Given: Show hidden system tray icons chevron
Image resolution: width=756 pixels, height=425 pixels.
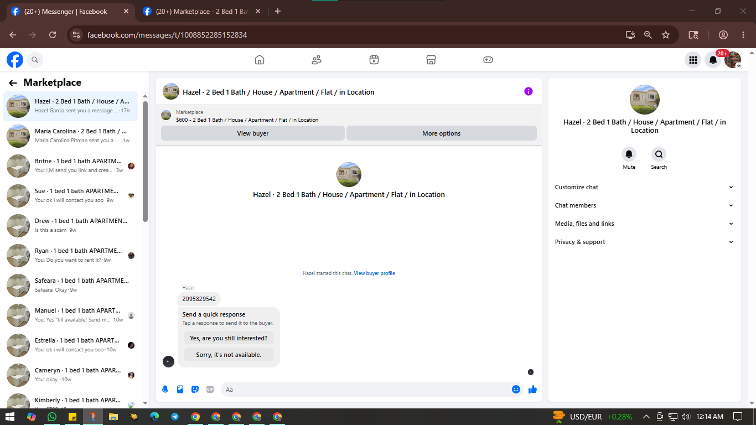Looking at the screenshot, I should point(646,417).
